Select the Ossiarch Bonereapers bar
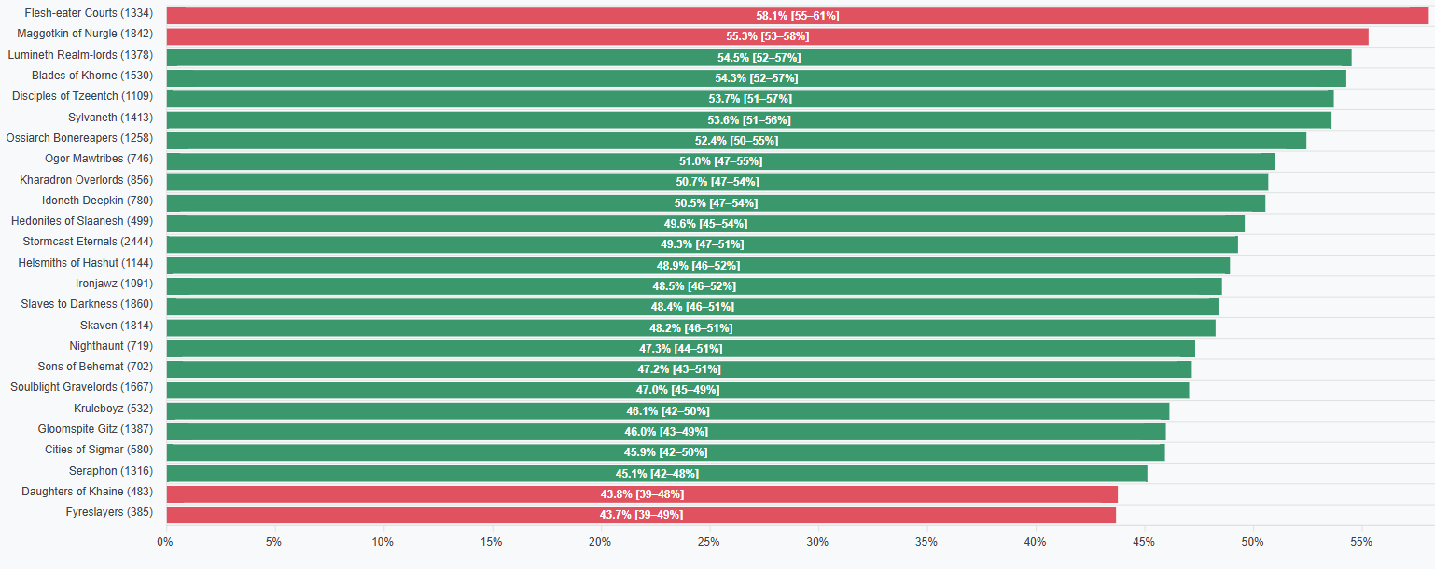This screenshot has width=1435, height=569. 736,140
